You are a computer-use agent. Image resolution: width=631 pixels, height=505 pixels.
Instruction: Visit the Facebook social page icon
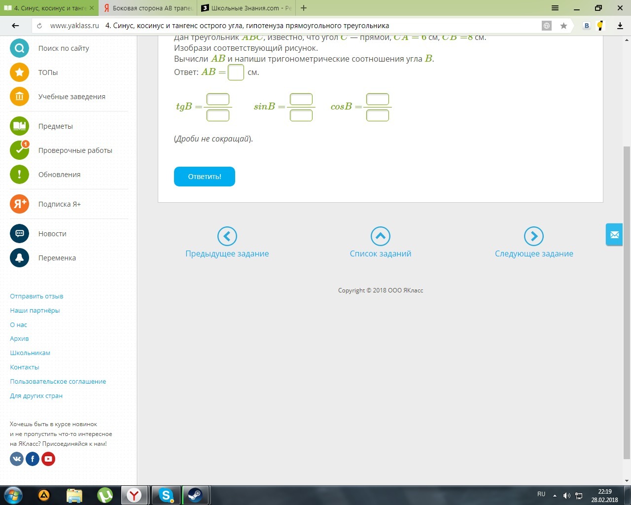click(33, 459)
